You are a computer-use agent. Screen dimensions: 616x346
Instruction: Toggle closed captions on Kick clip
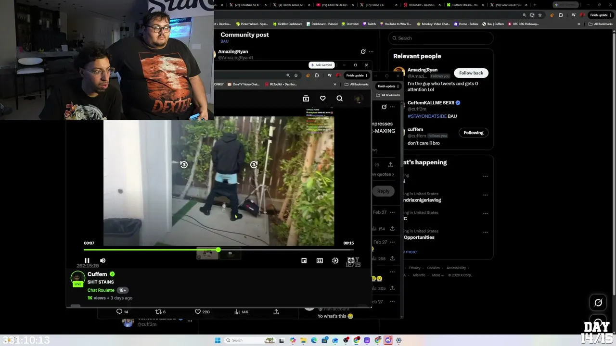click(x=320, y=260)
